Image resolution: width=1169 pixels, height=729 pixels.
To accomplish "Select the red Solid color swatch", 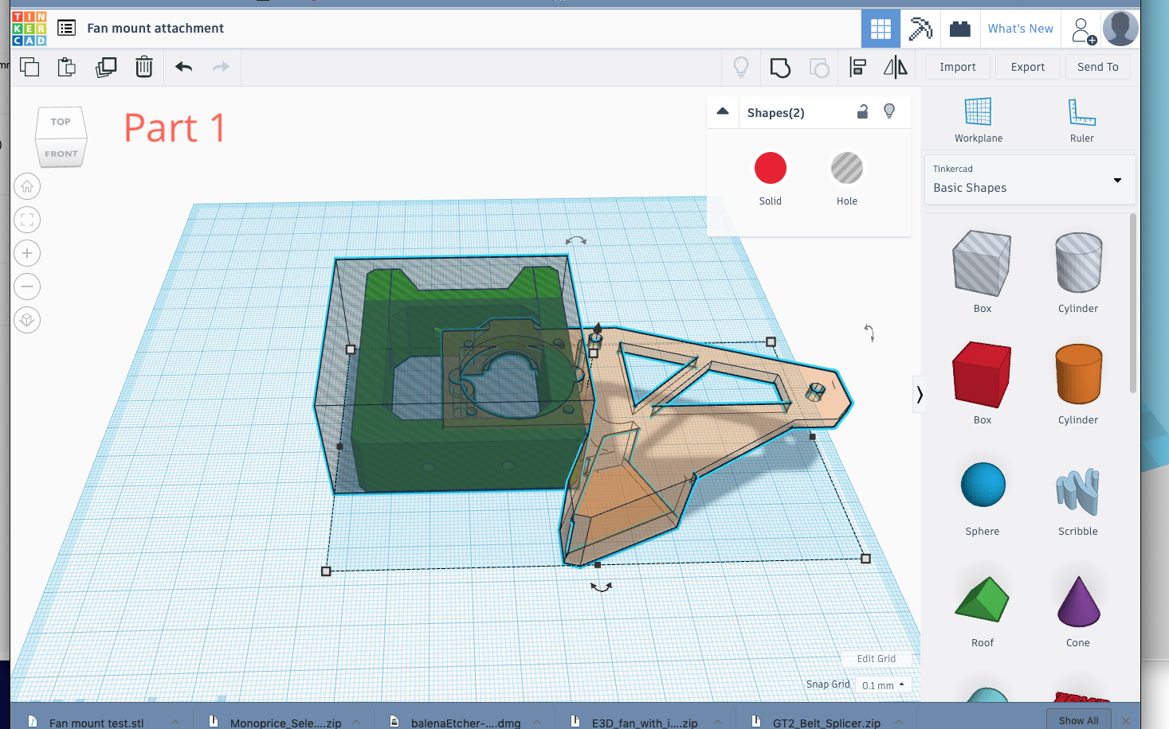I will 771,168.
